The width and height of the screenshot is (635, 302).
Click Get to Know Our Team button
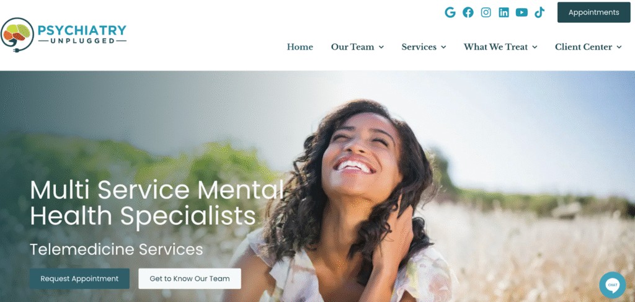[190, 278]
